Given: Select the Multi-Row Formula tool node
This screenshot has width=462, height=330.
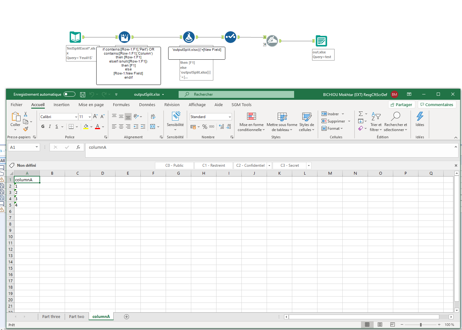Looking at the screenshot, I should [x=124, y=37].
